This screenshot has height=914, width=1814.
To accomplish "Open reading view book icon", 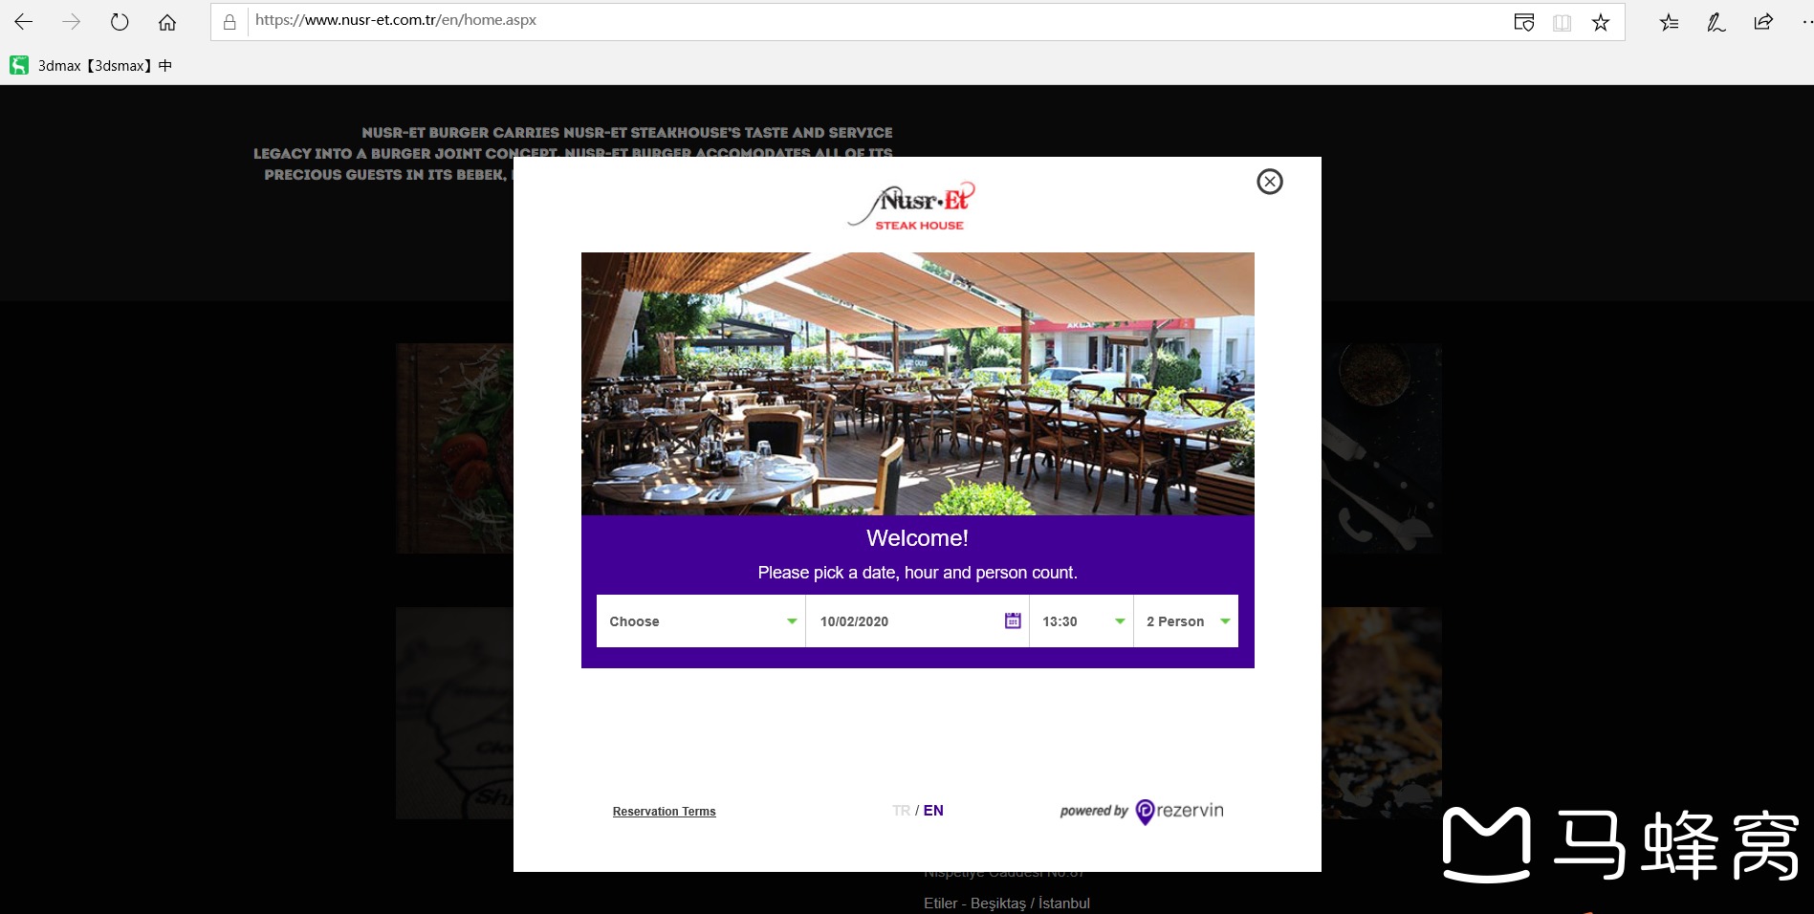I will [x=1563, y=22].
